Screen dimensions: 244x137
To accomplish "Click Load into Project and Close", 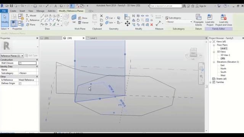I will (x=224, y=20).
